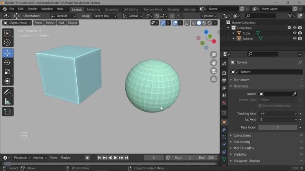Choose the Measure tool

[8, 101]
